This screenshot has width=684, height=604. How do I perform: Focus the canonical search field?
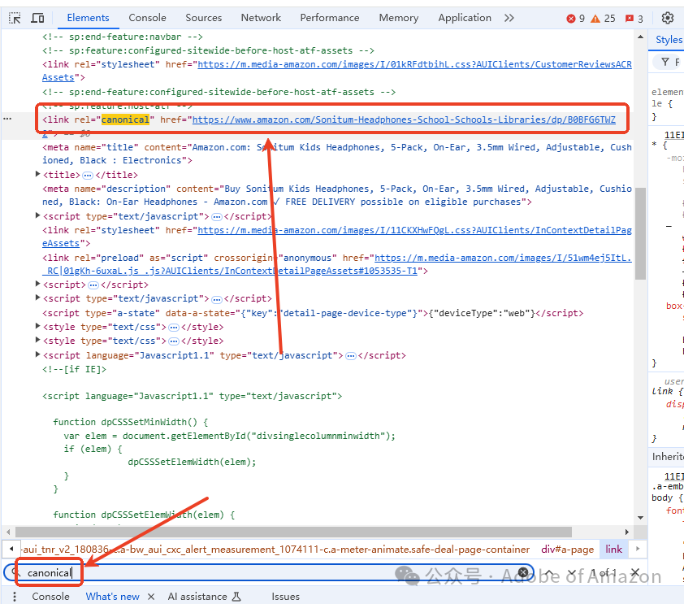coord(271,573)
